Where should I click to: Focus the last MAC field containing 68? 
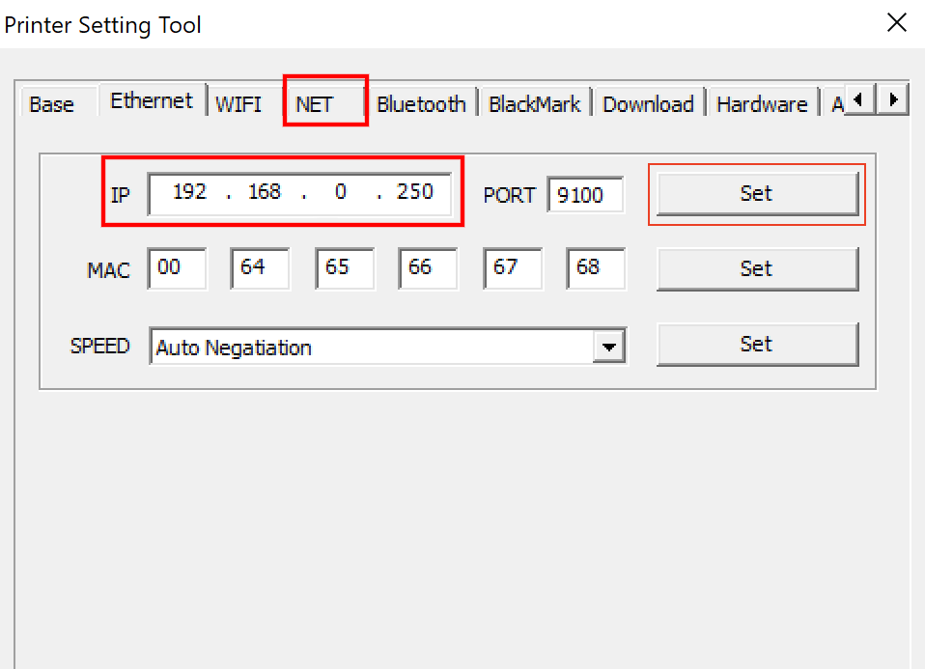click(596, 268)
